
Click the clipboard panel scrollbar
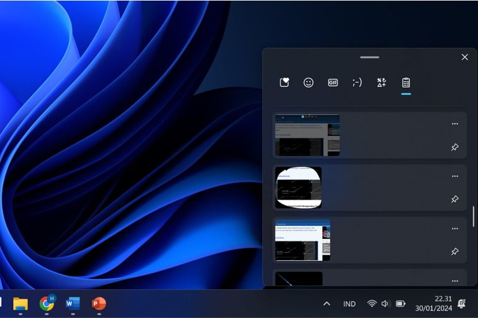[474, 216]
